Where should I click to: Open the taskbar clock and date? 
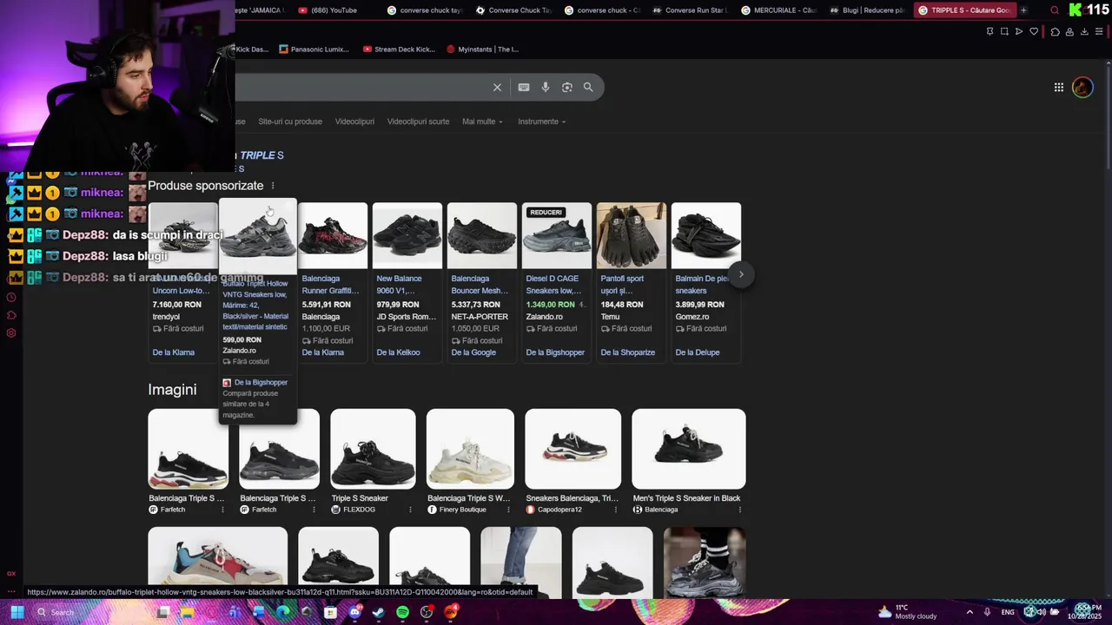pos(1085,612)
